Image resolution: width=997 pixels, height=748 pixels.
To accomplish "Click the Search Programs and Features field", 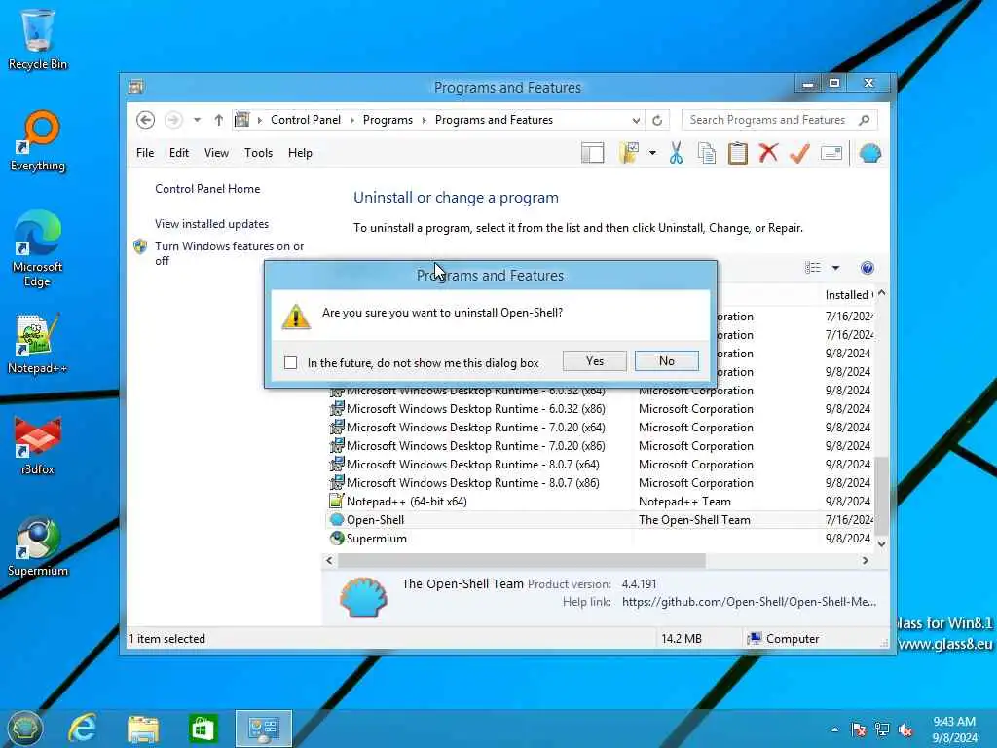I will (780, 120).
